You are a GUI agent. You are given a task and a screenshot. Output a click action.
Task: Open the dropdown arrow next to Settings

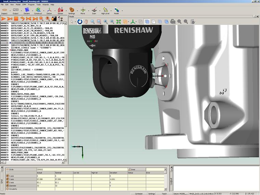77,11
